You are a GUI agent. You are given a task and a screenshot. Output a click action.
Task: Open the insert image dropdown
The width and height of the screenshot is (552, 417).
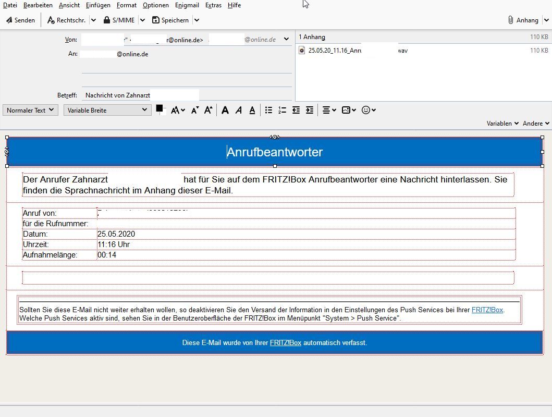[x=349, y=110]
